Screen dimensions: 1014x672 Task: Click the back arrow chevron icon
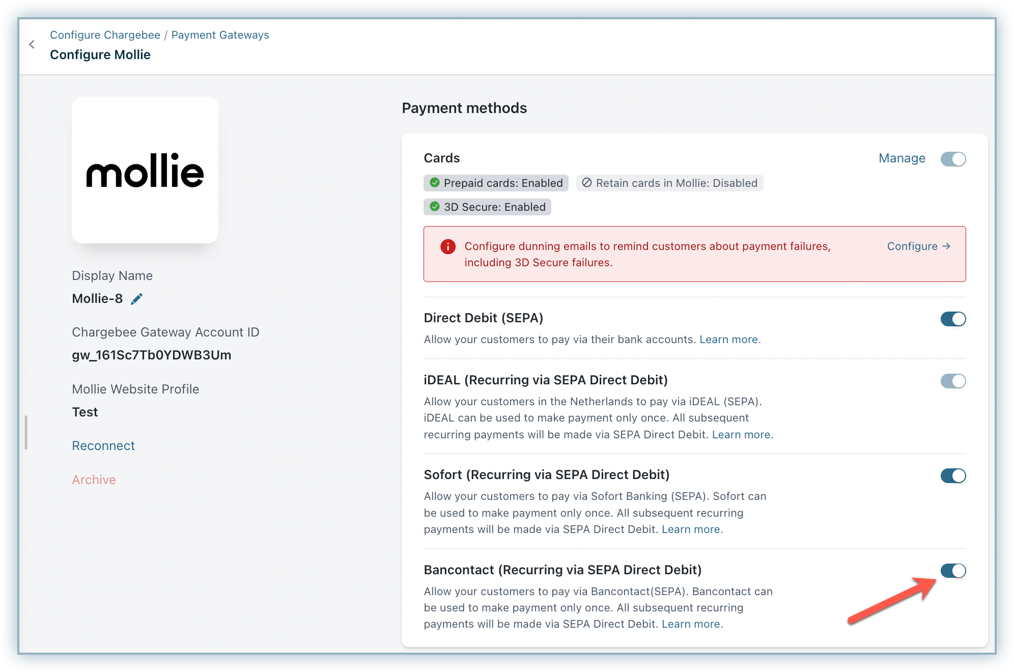pos(32,44)
